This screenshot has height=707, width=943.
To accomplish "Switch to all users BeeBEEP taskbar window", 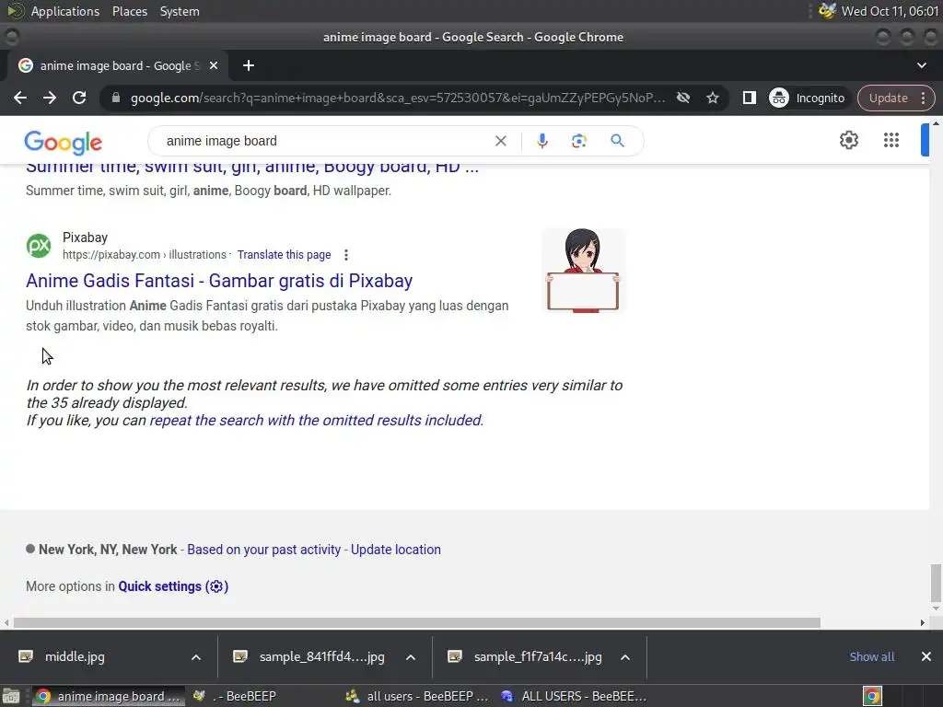I will [417, 696].
